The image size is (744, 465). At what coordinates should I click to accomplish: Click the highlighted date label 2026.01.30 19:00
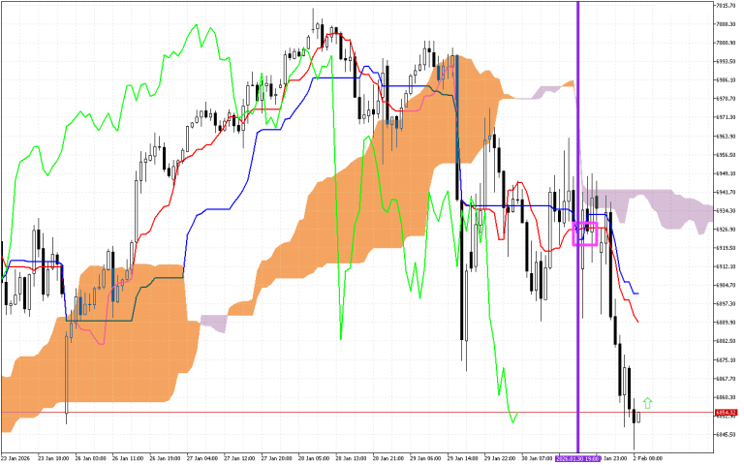(577, 459)
